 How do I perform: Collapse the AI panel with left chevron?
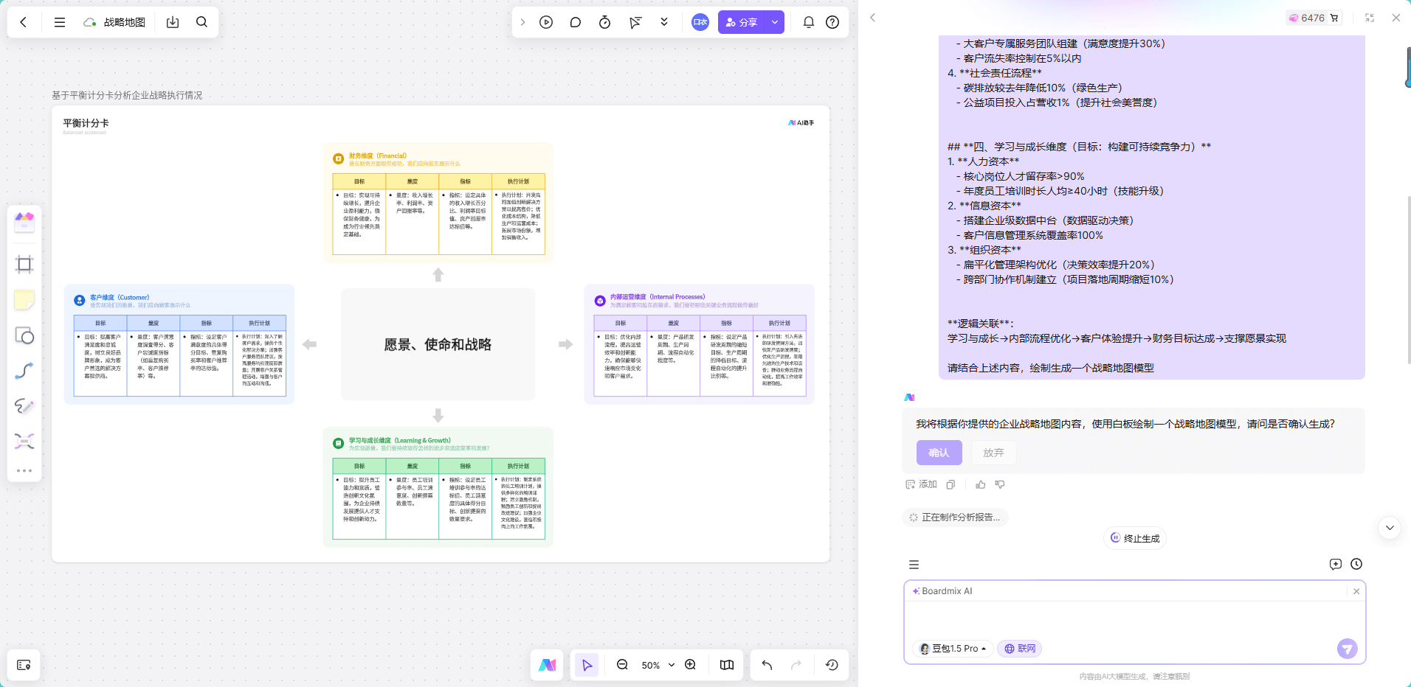pos(872,18)
